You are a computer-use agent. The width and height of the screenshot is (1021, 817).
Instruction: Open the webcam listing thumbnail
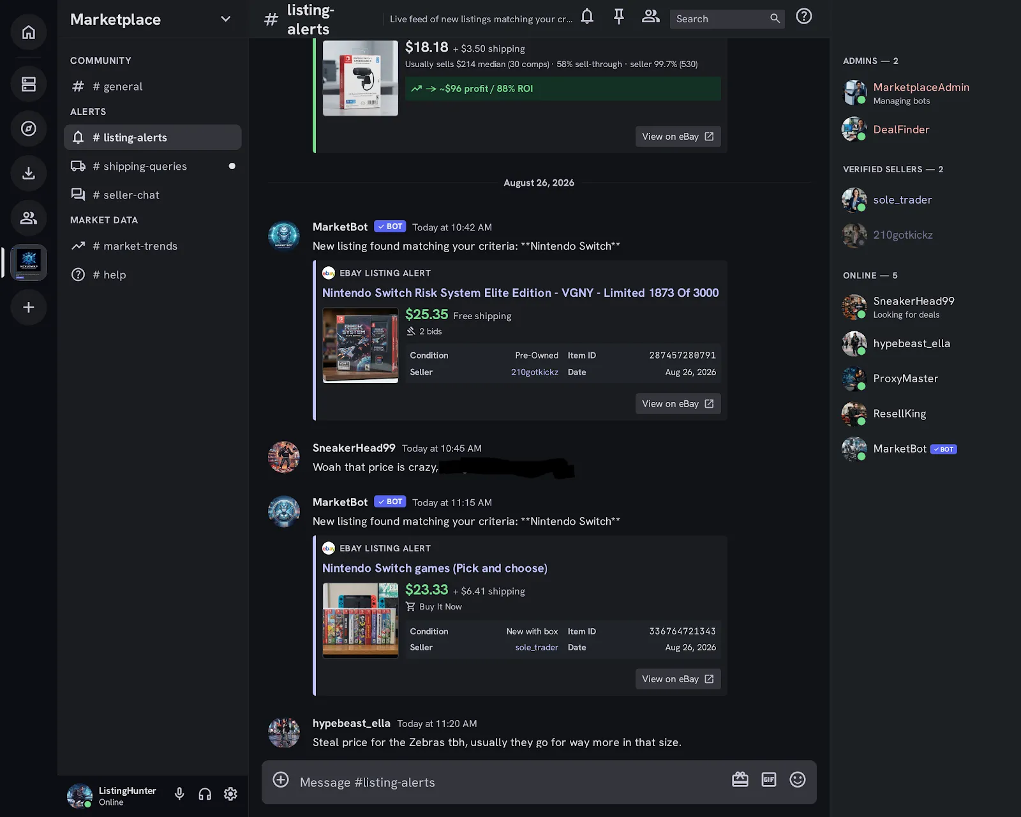point(361,78)
